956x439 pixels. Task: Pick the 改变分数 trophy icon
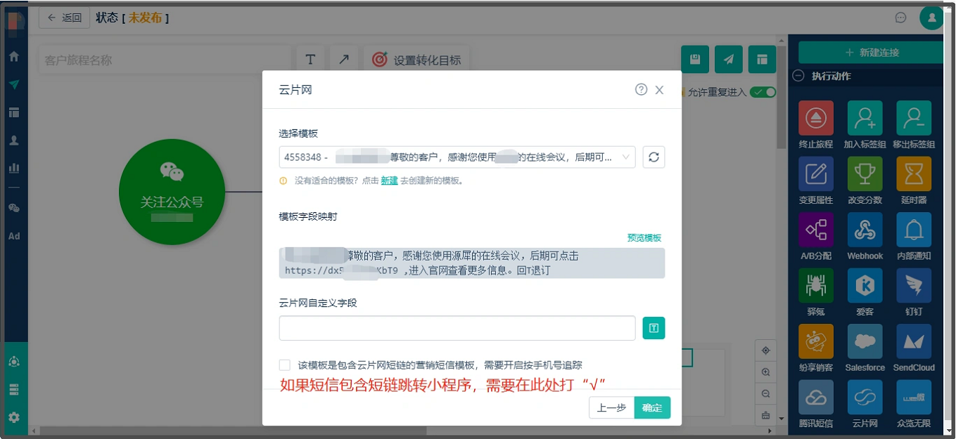tap(865, 173)
